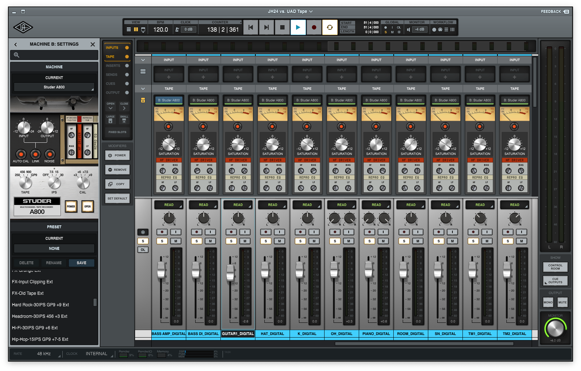Arm recording with the transport record button

314,27
